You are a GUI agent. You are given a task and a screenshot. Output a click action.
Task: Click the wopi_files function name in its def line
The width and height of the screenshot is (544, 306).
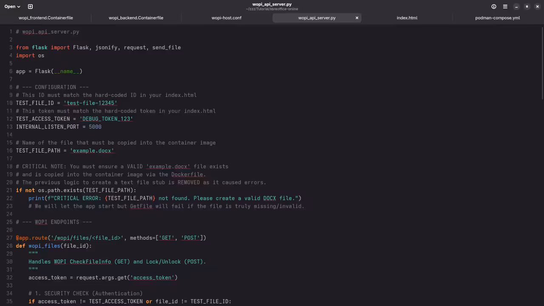pyautogui.click(x=44, y=246)
